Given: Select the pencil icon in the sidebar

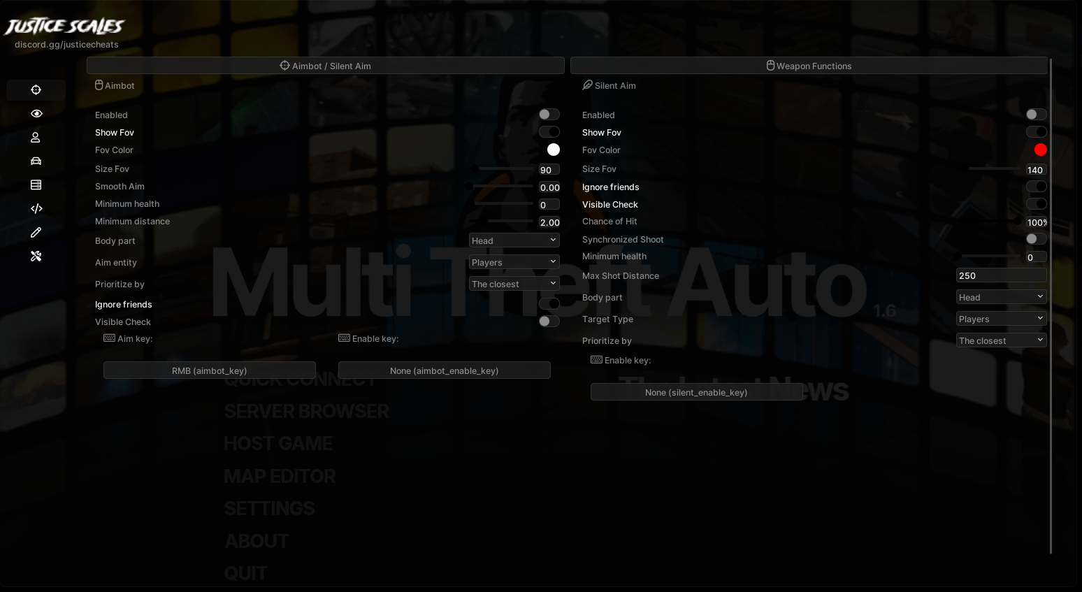Looking at the screenshot, I should (36, 233).
